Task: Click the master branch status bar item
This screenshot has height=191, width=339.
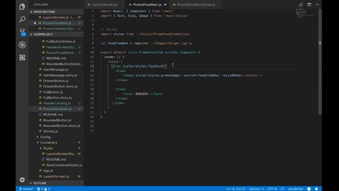Action: click(26, 189)
